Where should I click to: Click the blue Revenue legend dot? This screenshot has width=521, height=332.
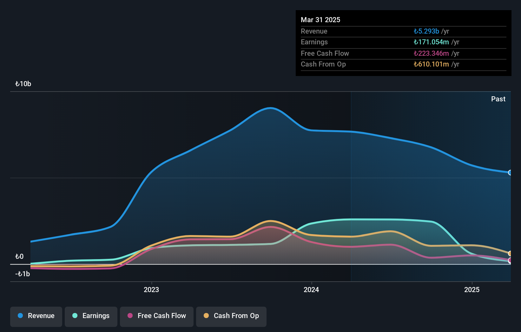pos(20,316)
